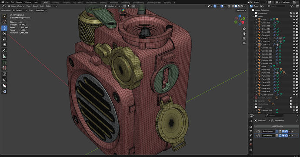Click the outliner search field

276,6
